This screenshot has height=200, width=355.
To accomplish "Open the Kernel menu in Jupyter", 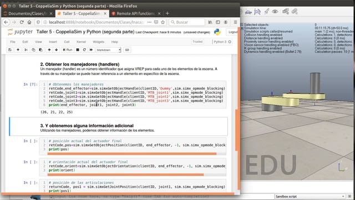I will (x=81, y=42).
